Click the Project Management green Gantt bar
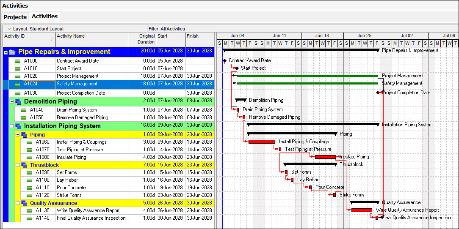The image size is (459, 229). (x=307, y=76)
